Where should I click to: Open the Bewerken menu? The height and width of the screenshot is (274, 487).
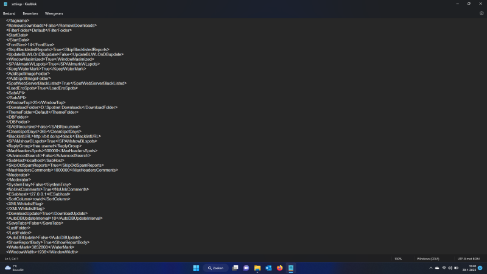coord(29,13)
